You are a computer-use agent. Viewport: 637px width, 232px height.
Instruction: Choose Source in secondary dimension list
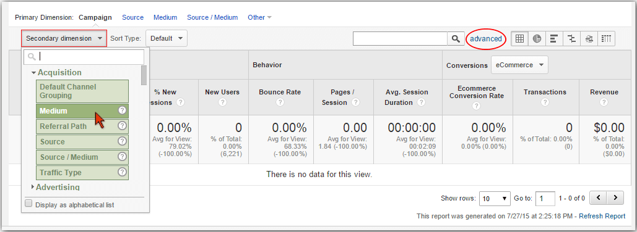pyautogui.click(x=82, y=141)
